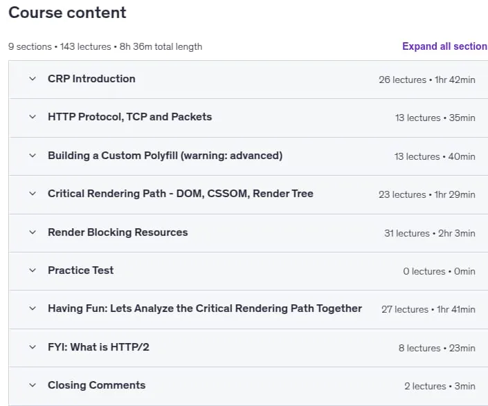Click the Practice Test title
488x406 pixels.
click(80, 270)
